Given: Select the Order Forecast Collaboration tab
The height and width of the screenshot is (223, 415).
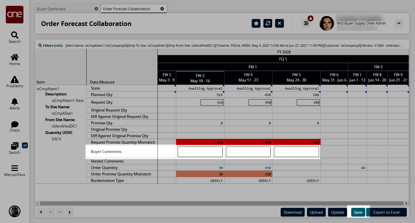Looking at the screenshot, I should click(126, 9).
